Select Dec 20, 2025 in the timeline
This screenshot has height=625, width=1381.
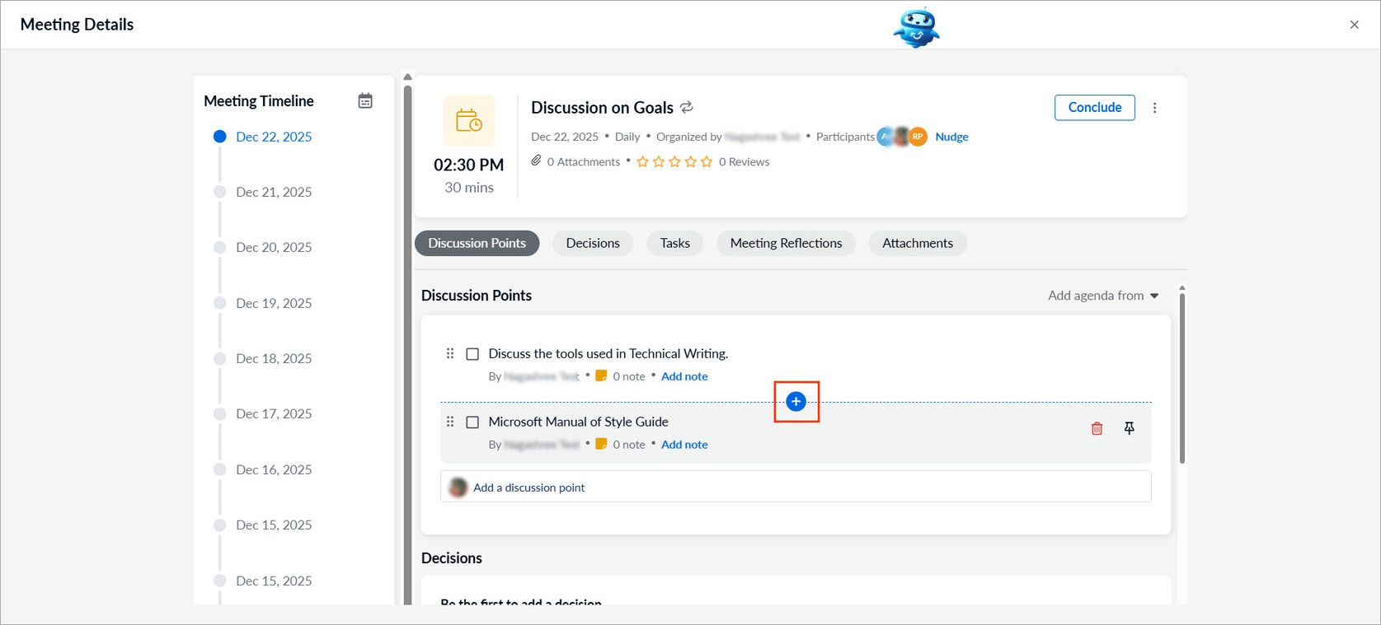click(274, 247)
